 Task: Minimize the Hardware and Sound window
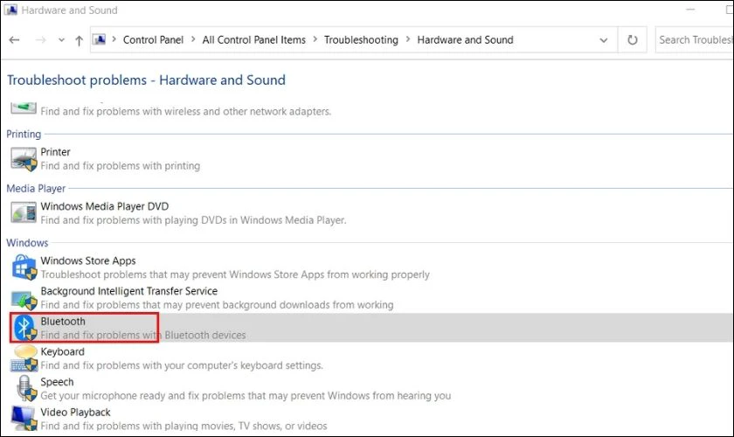point(690,10)
